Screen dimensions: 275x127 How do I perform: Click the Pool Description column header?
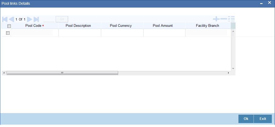point(80,26)
